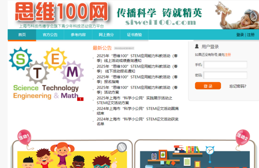This screenshot has width=259, height=168.
Task: Open the 活动1 cartoon kids card
Action: click(72, 154)
